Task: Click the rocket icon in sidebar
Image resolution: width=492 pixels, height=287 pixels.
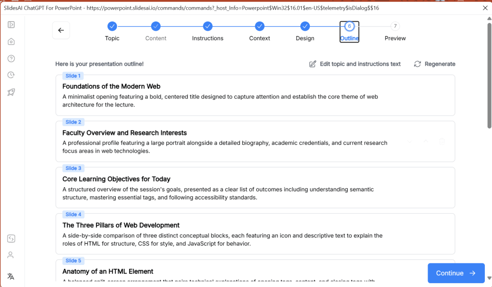Action: (x=11, y=92)
